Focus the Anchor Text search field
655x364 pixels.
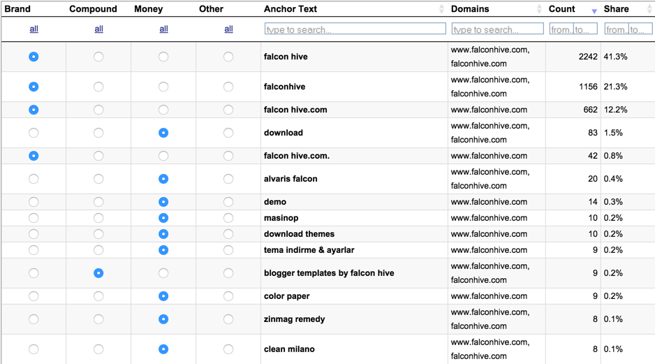(355, 29)
